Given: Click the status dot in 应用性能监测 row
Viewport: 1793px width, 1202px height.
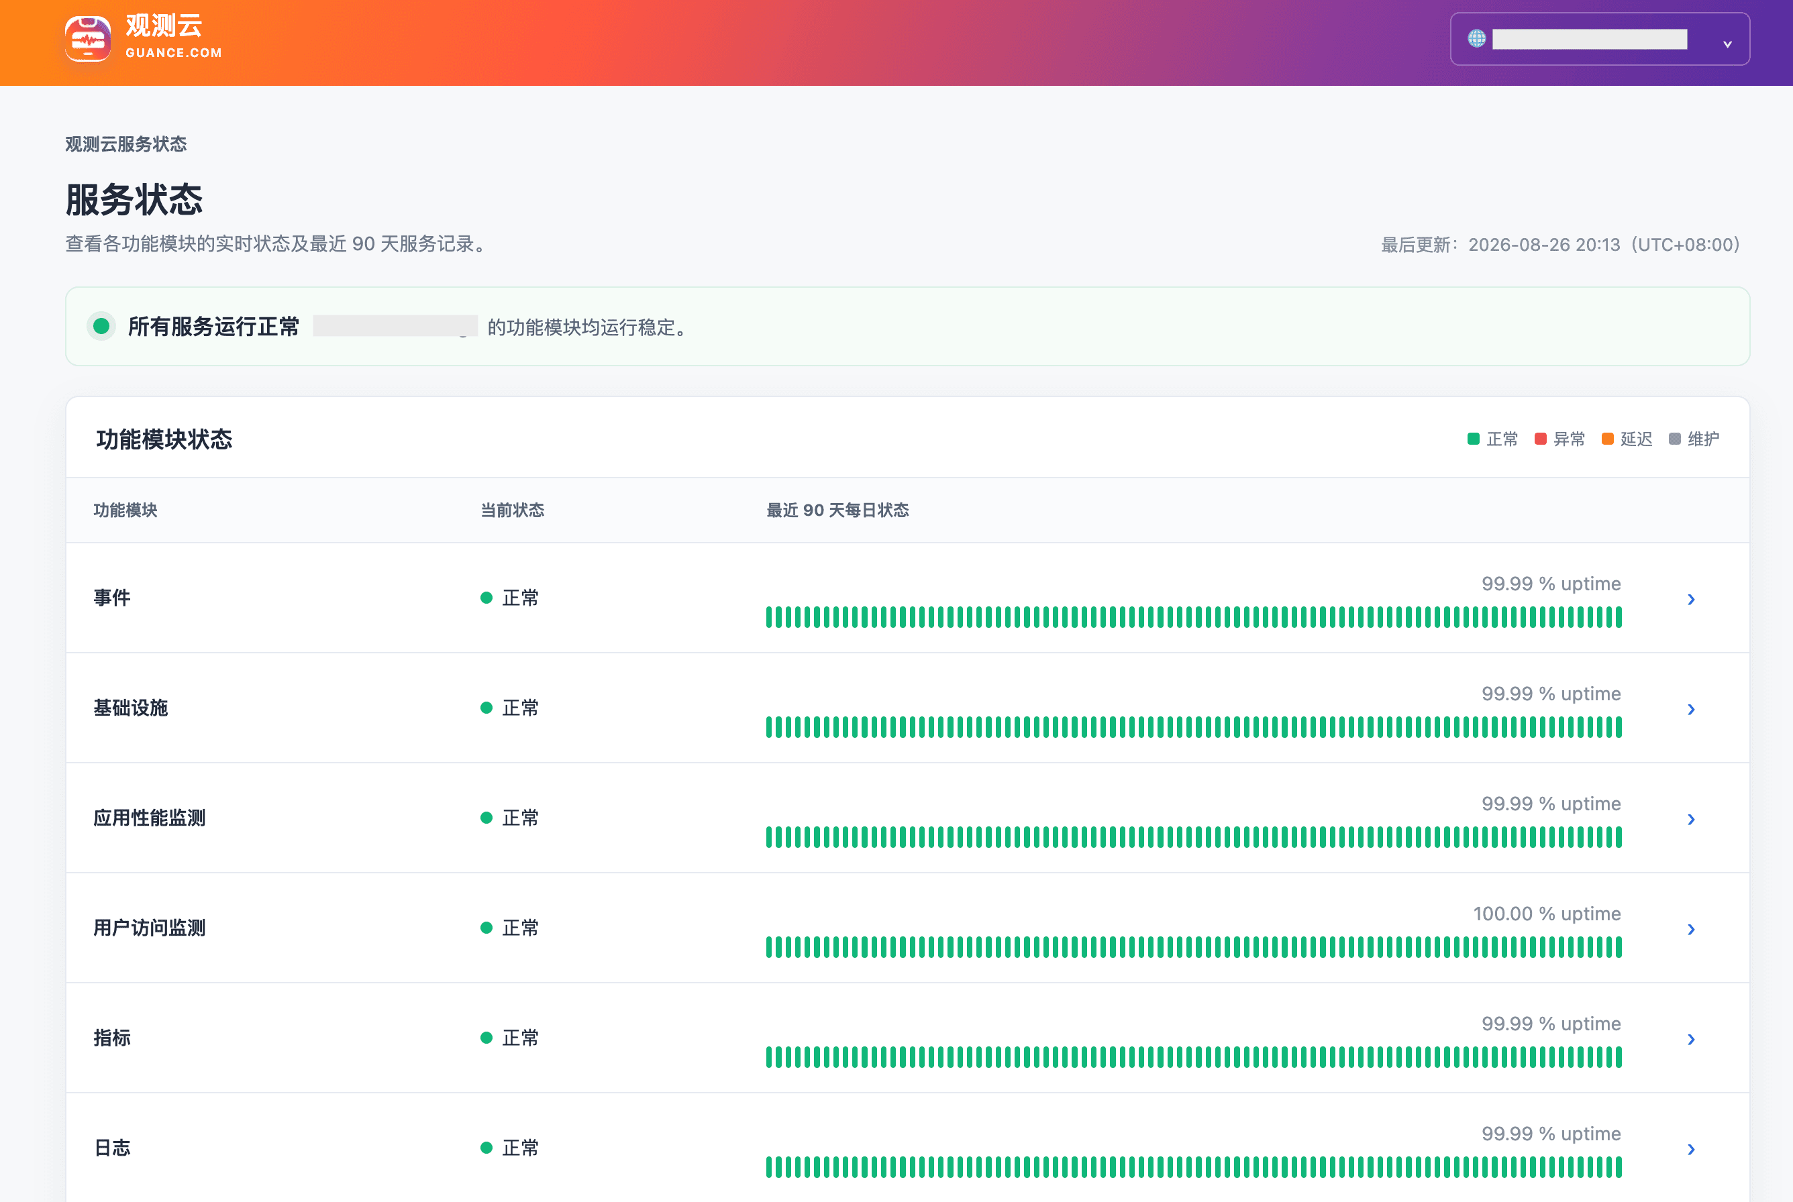Looking at the screenshot, I should click(x=486, y=818).
